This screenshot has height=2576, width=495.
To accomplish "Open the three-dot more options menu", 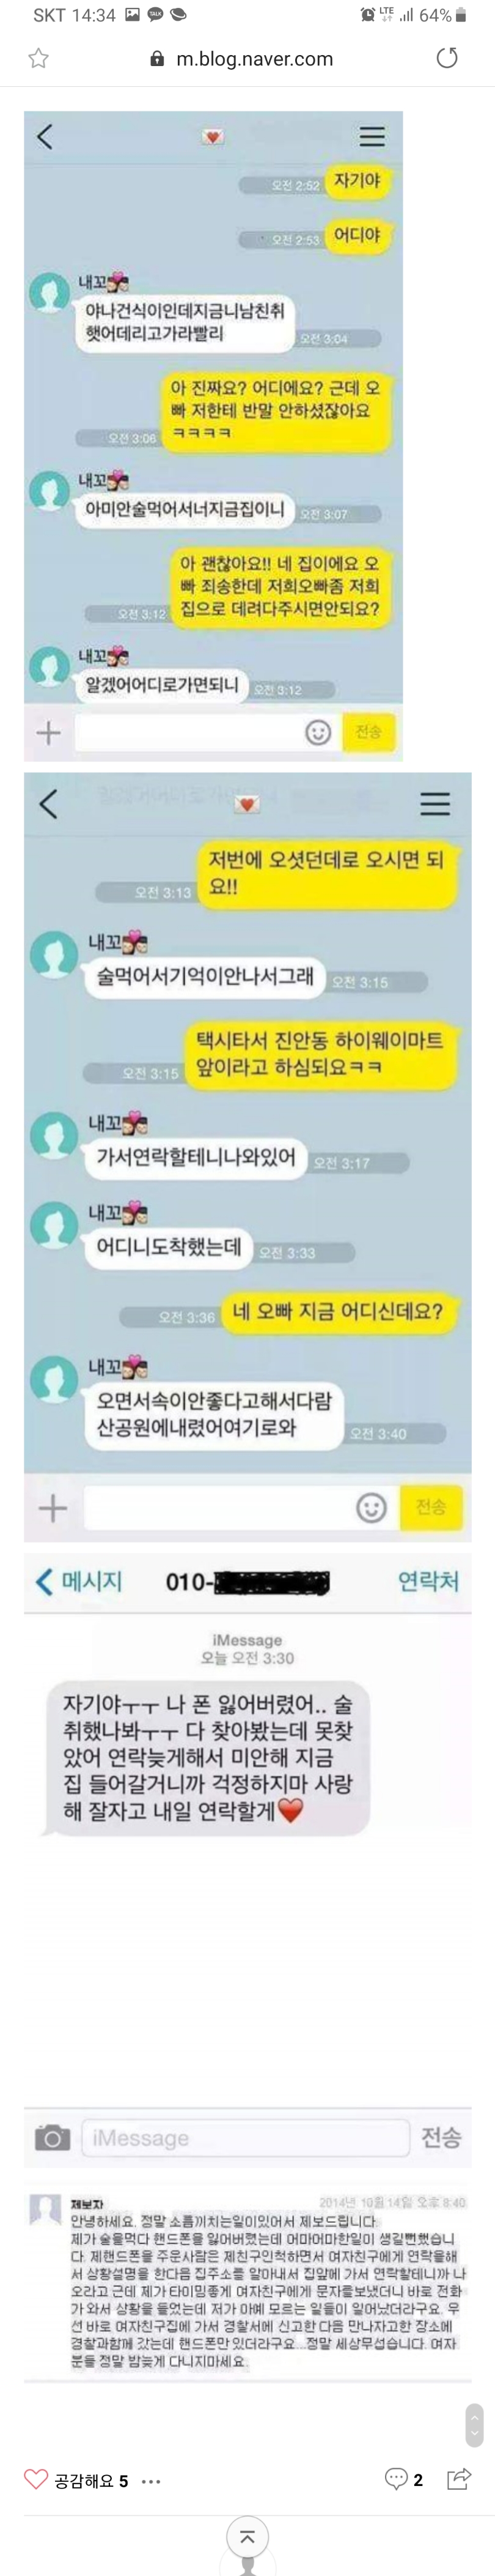I will click(151, 2481).
